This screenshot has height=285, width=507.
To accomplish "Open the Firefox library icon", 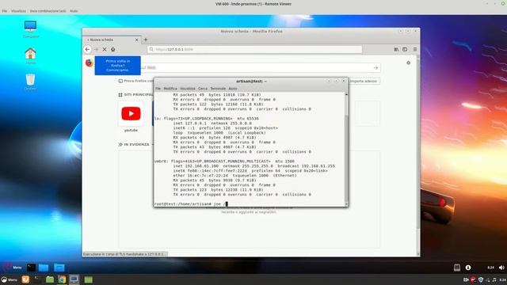I will tap(396, 49).
